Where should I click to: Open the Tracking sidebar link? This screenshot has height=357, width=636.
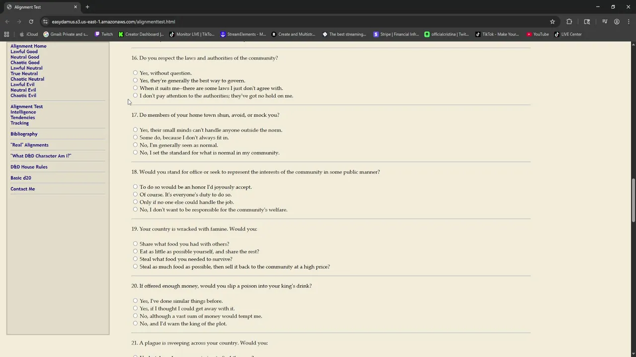click(19, 123)
